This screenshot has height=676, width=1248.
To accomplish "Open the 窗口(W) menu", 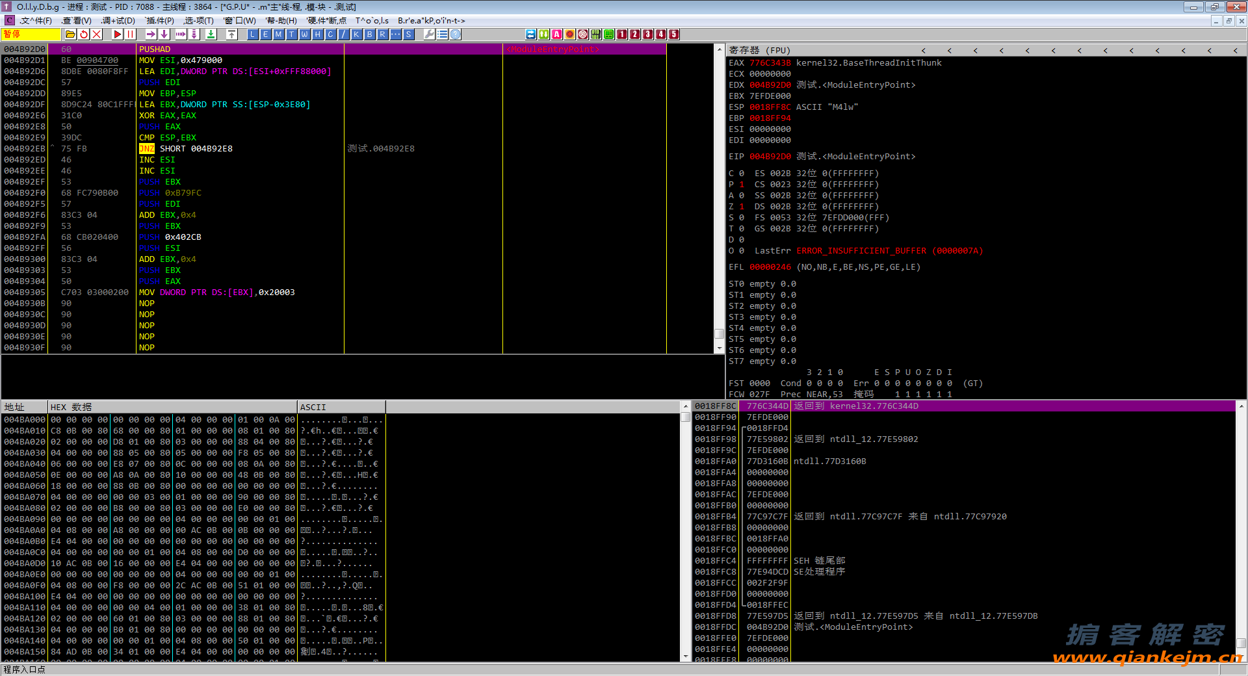I will [x=240, y=21].
